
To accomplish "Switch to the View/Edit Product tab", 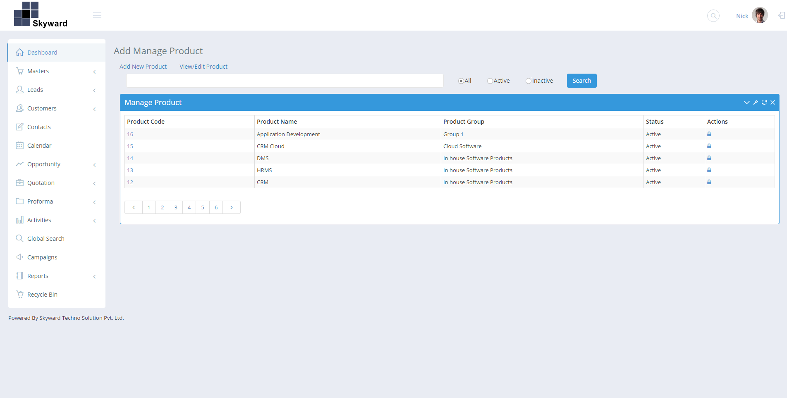I will click(x=203, y=66).
